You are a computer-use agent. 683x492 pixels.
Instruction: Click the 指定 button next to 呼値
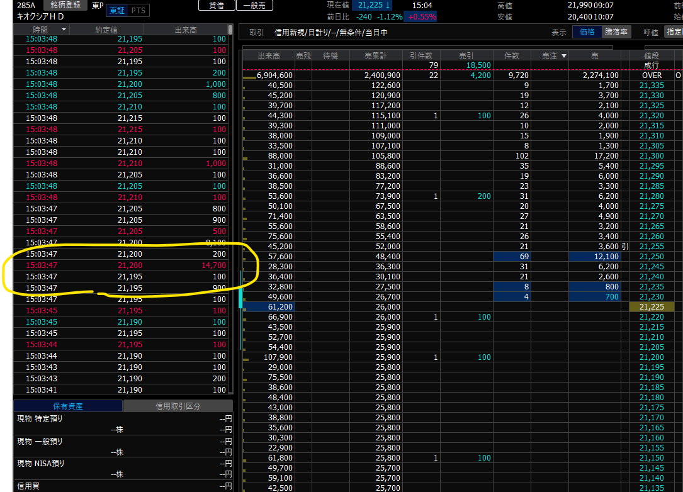[674, 32]
